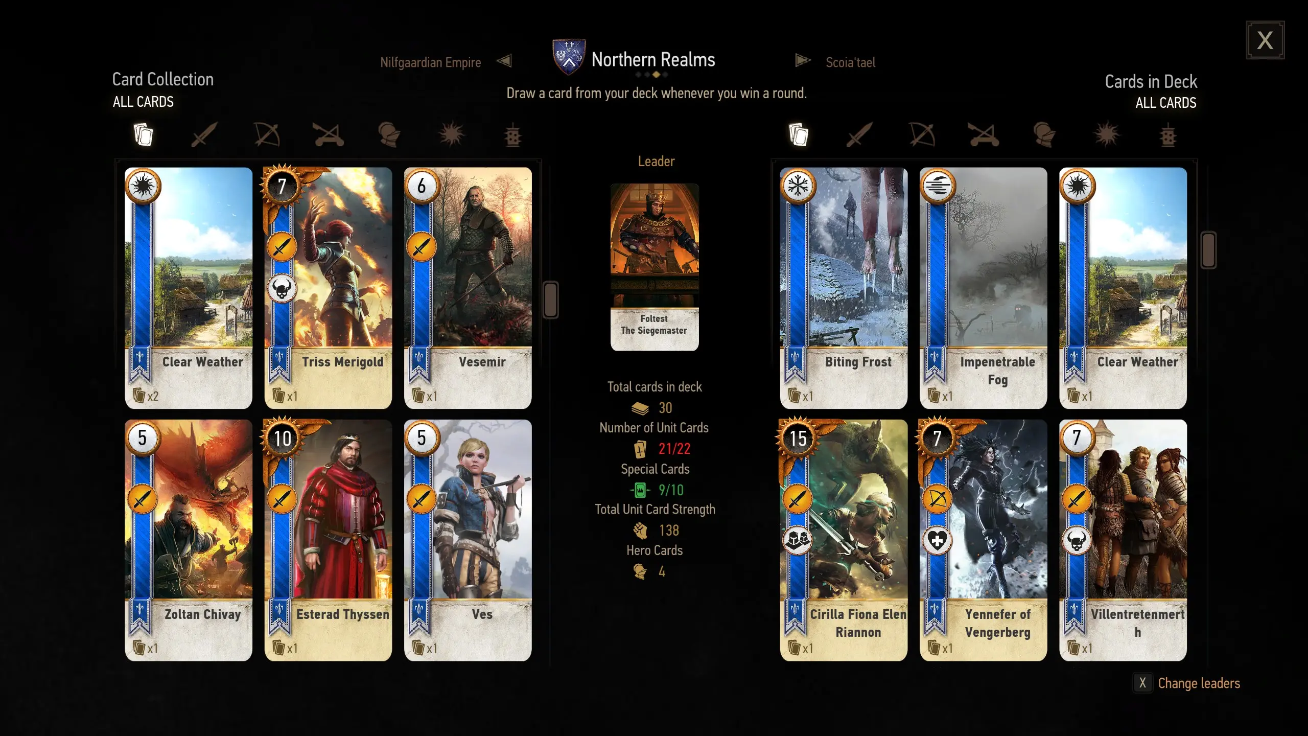Select the Scoia'tael faction
Viewport: 1308px width, 736px height.
[850, 62]
